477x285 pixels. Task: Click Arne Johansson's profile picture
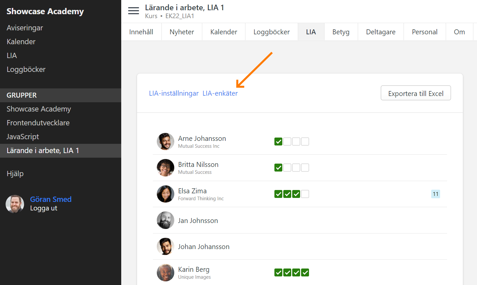pos(165,142)
